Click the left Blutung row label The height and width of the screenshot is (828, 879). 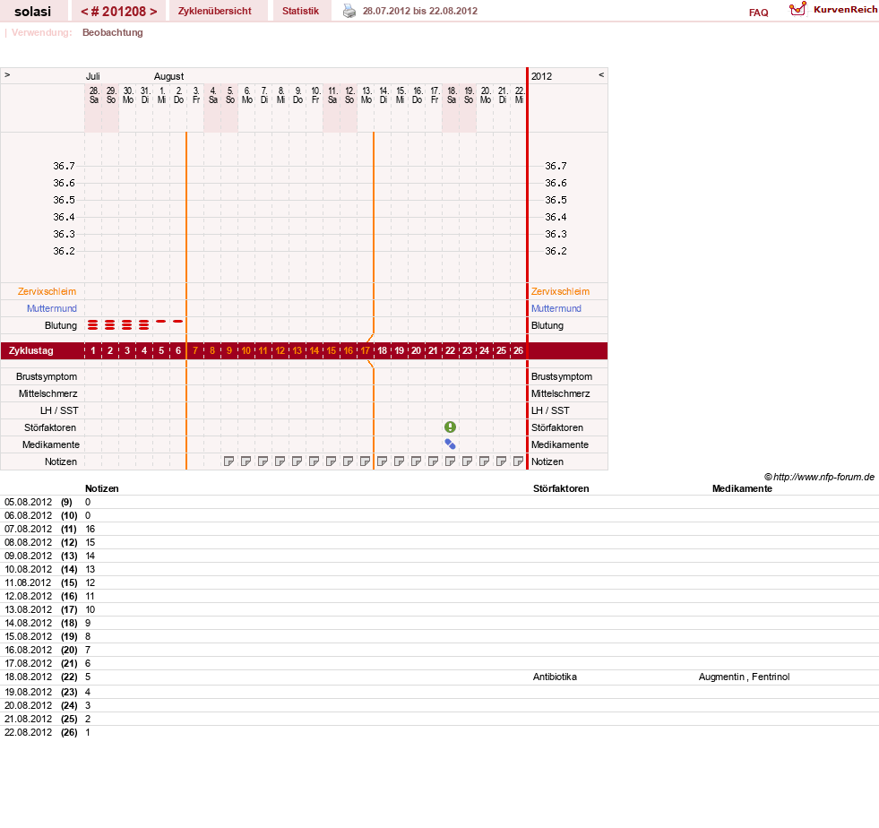[61, 325]
